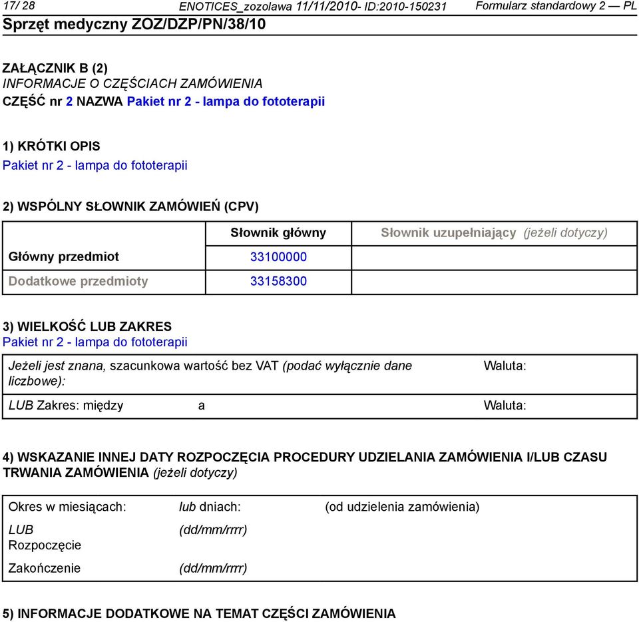The image size is (639, 622).
Task: Click heading '1) KRÓTKI OPIS'
Action: click(x=51, y=147)
